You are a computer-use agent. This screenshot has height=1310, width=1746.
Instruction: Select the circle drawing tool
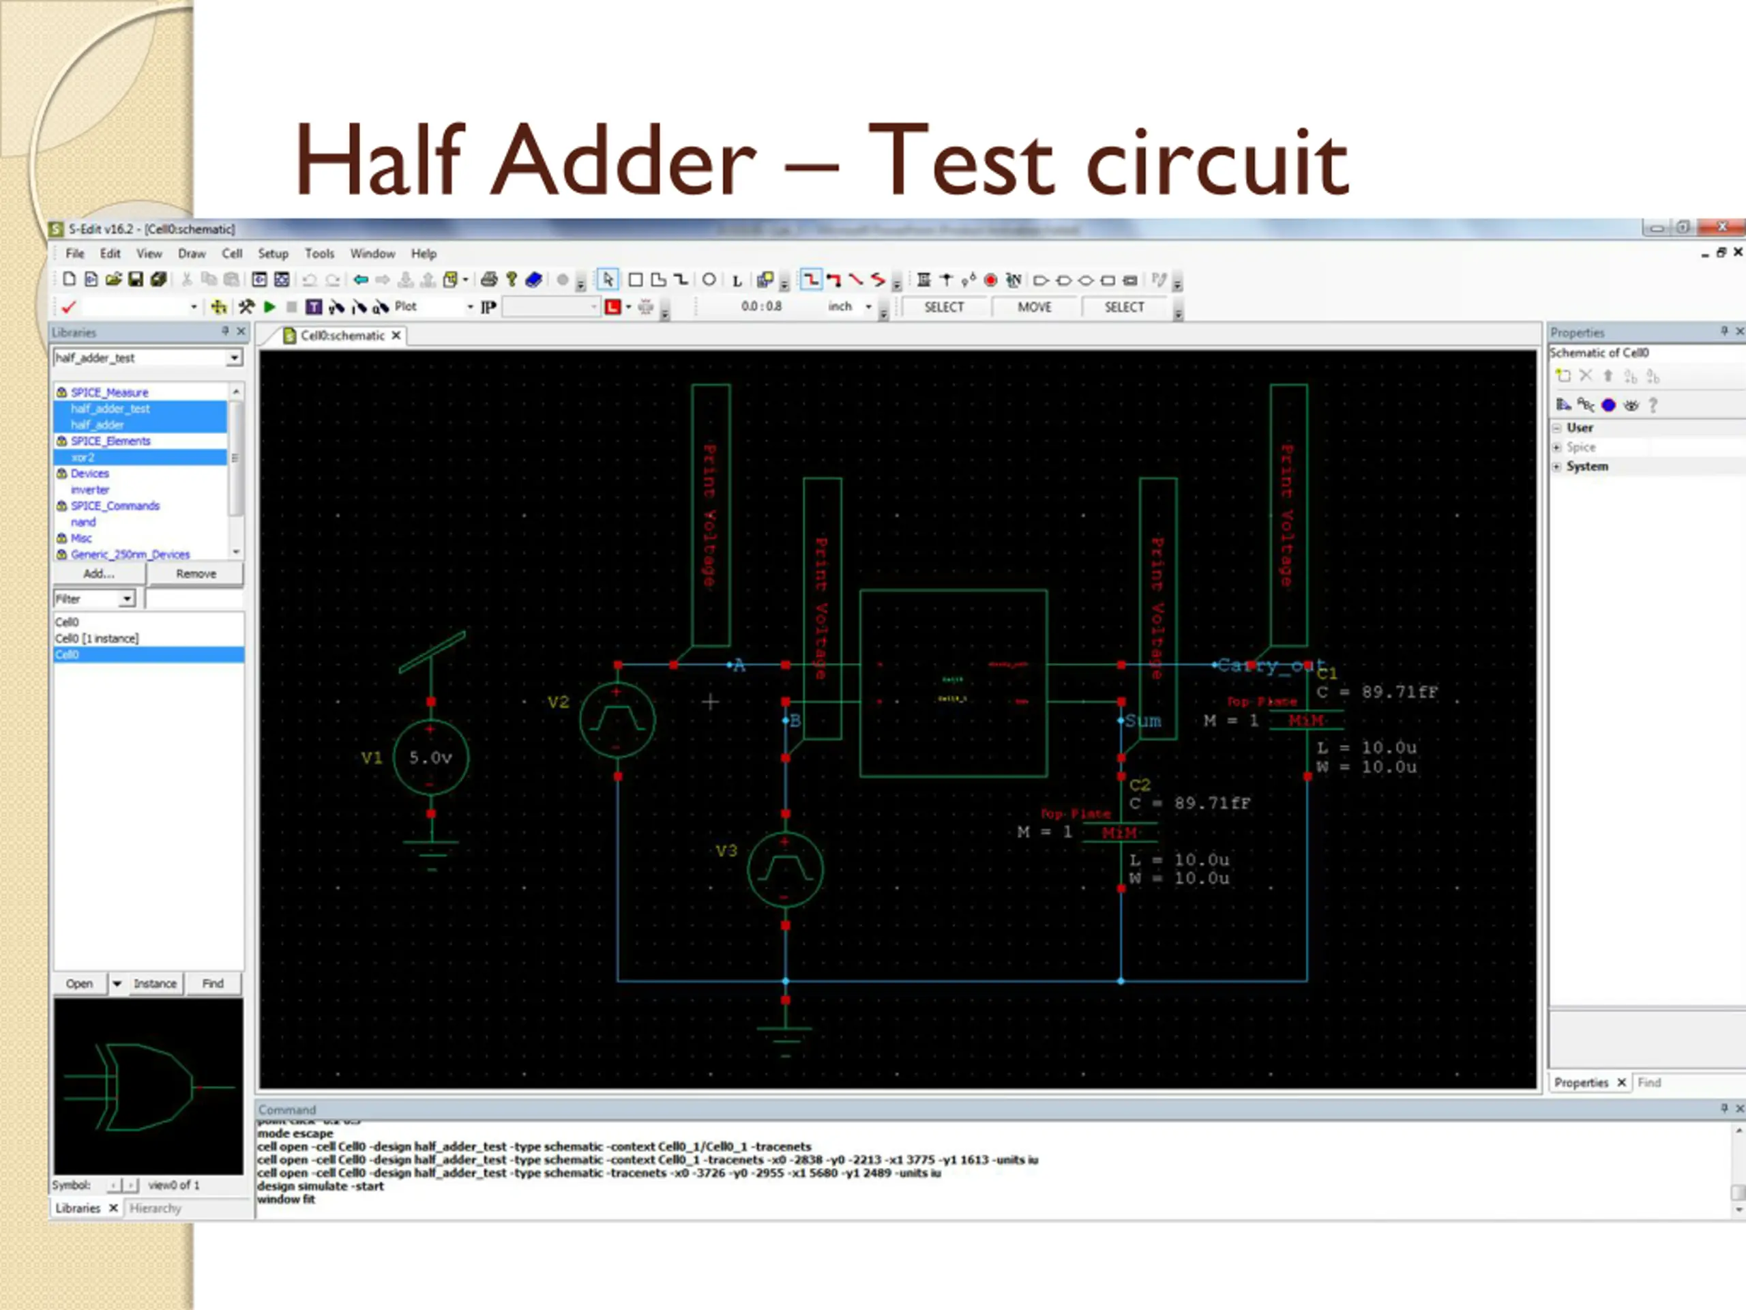[709, 280]
